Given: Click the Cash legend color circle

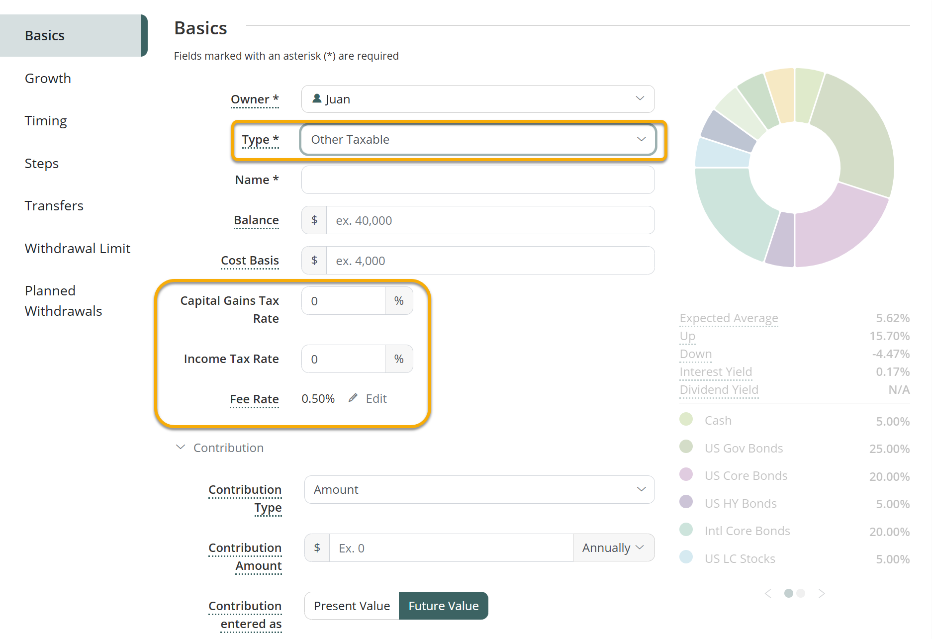Looking at the screenshot, I should point(686,419).
